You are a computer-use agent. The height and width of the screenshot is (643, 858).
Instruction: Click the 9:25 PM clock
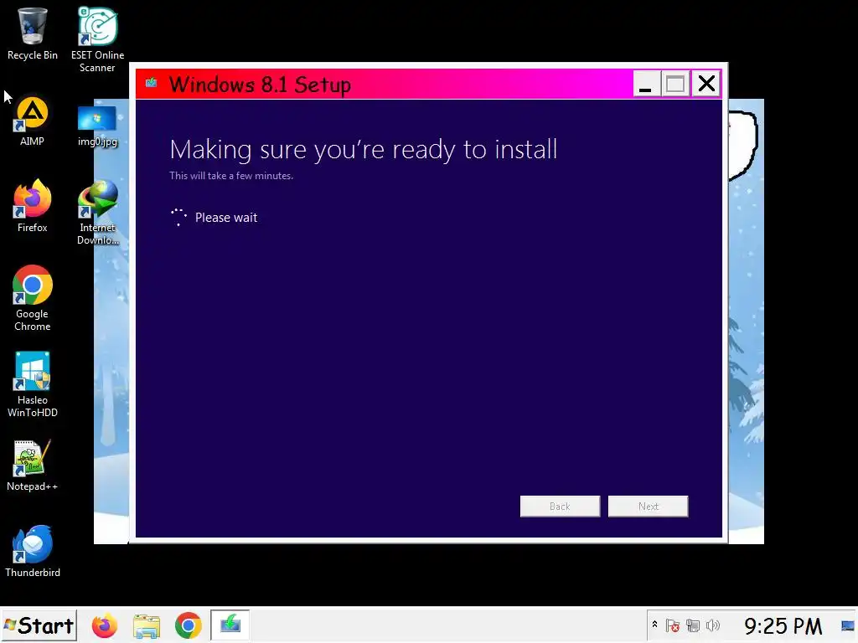tap(783, 626)
